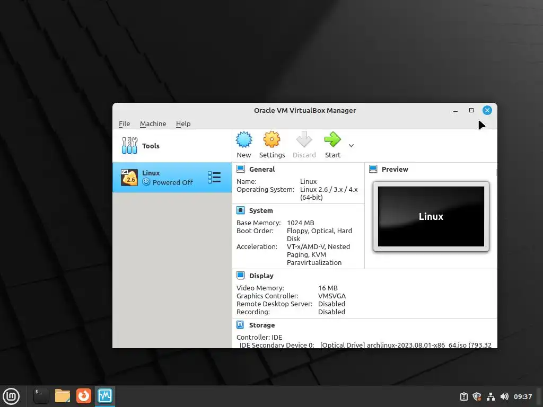Screen dimensions: 543x407
Task: Maximize the VirtualBox Manager window
Action: click(471, 110)
